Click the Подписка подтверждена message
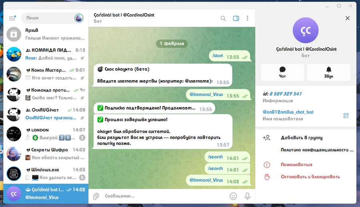 [154, 108]
